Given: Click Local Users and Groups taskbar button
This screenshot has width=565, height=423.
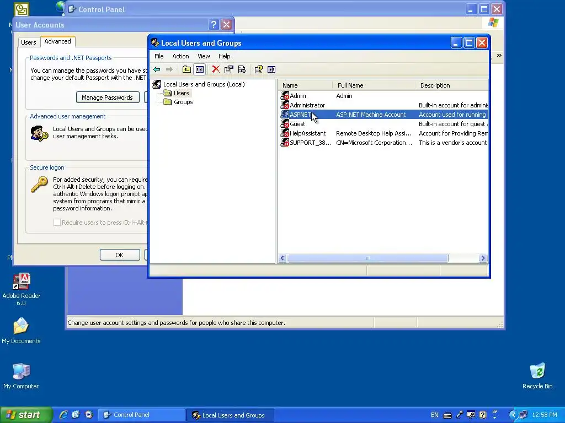Looking at the screenshot, I should [x=230, y=415].
